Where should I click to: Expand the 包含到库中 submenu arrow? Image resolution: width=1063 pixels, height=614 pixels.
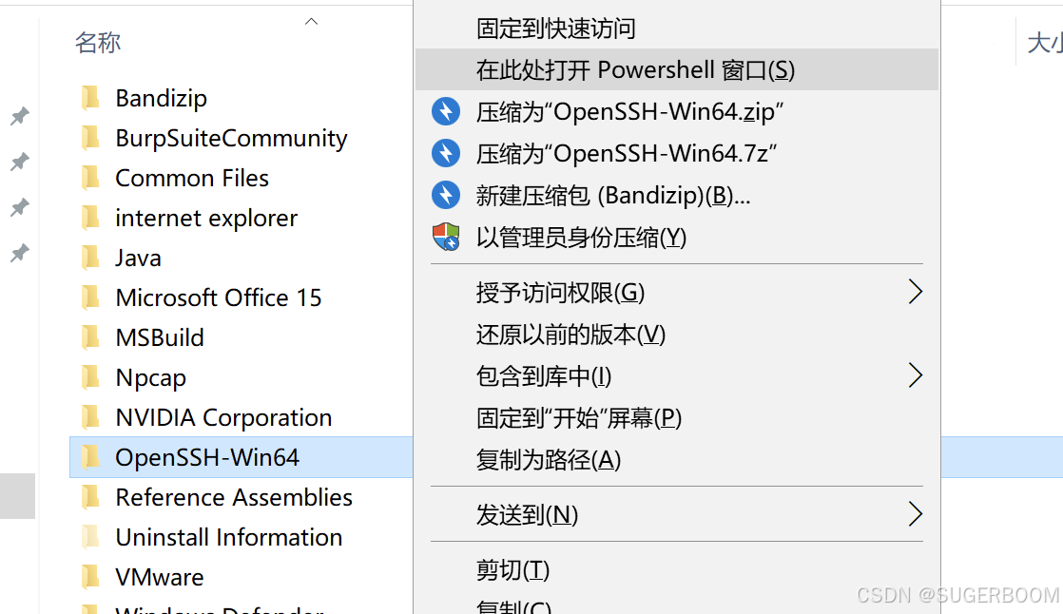[916, 375]
